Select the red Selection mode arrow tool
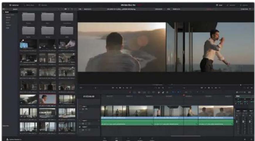The image size is (255, 141). point(130,92)
